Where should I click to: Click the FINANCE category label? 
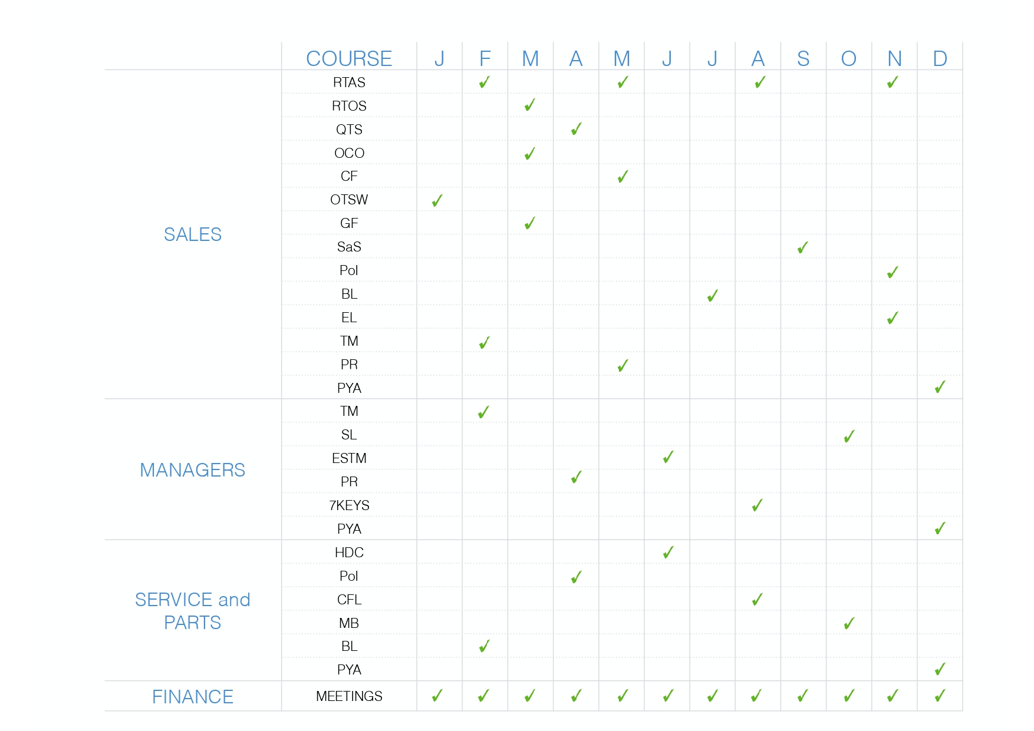pyautogui.click(x=193, y=697)
